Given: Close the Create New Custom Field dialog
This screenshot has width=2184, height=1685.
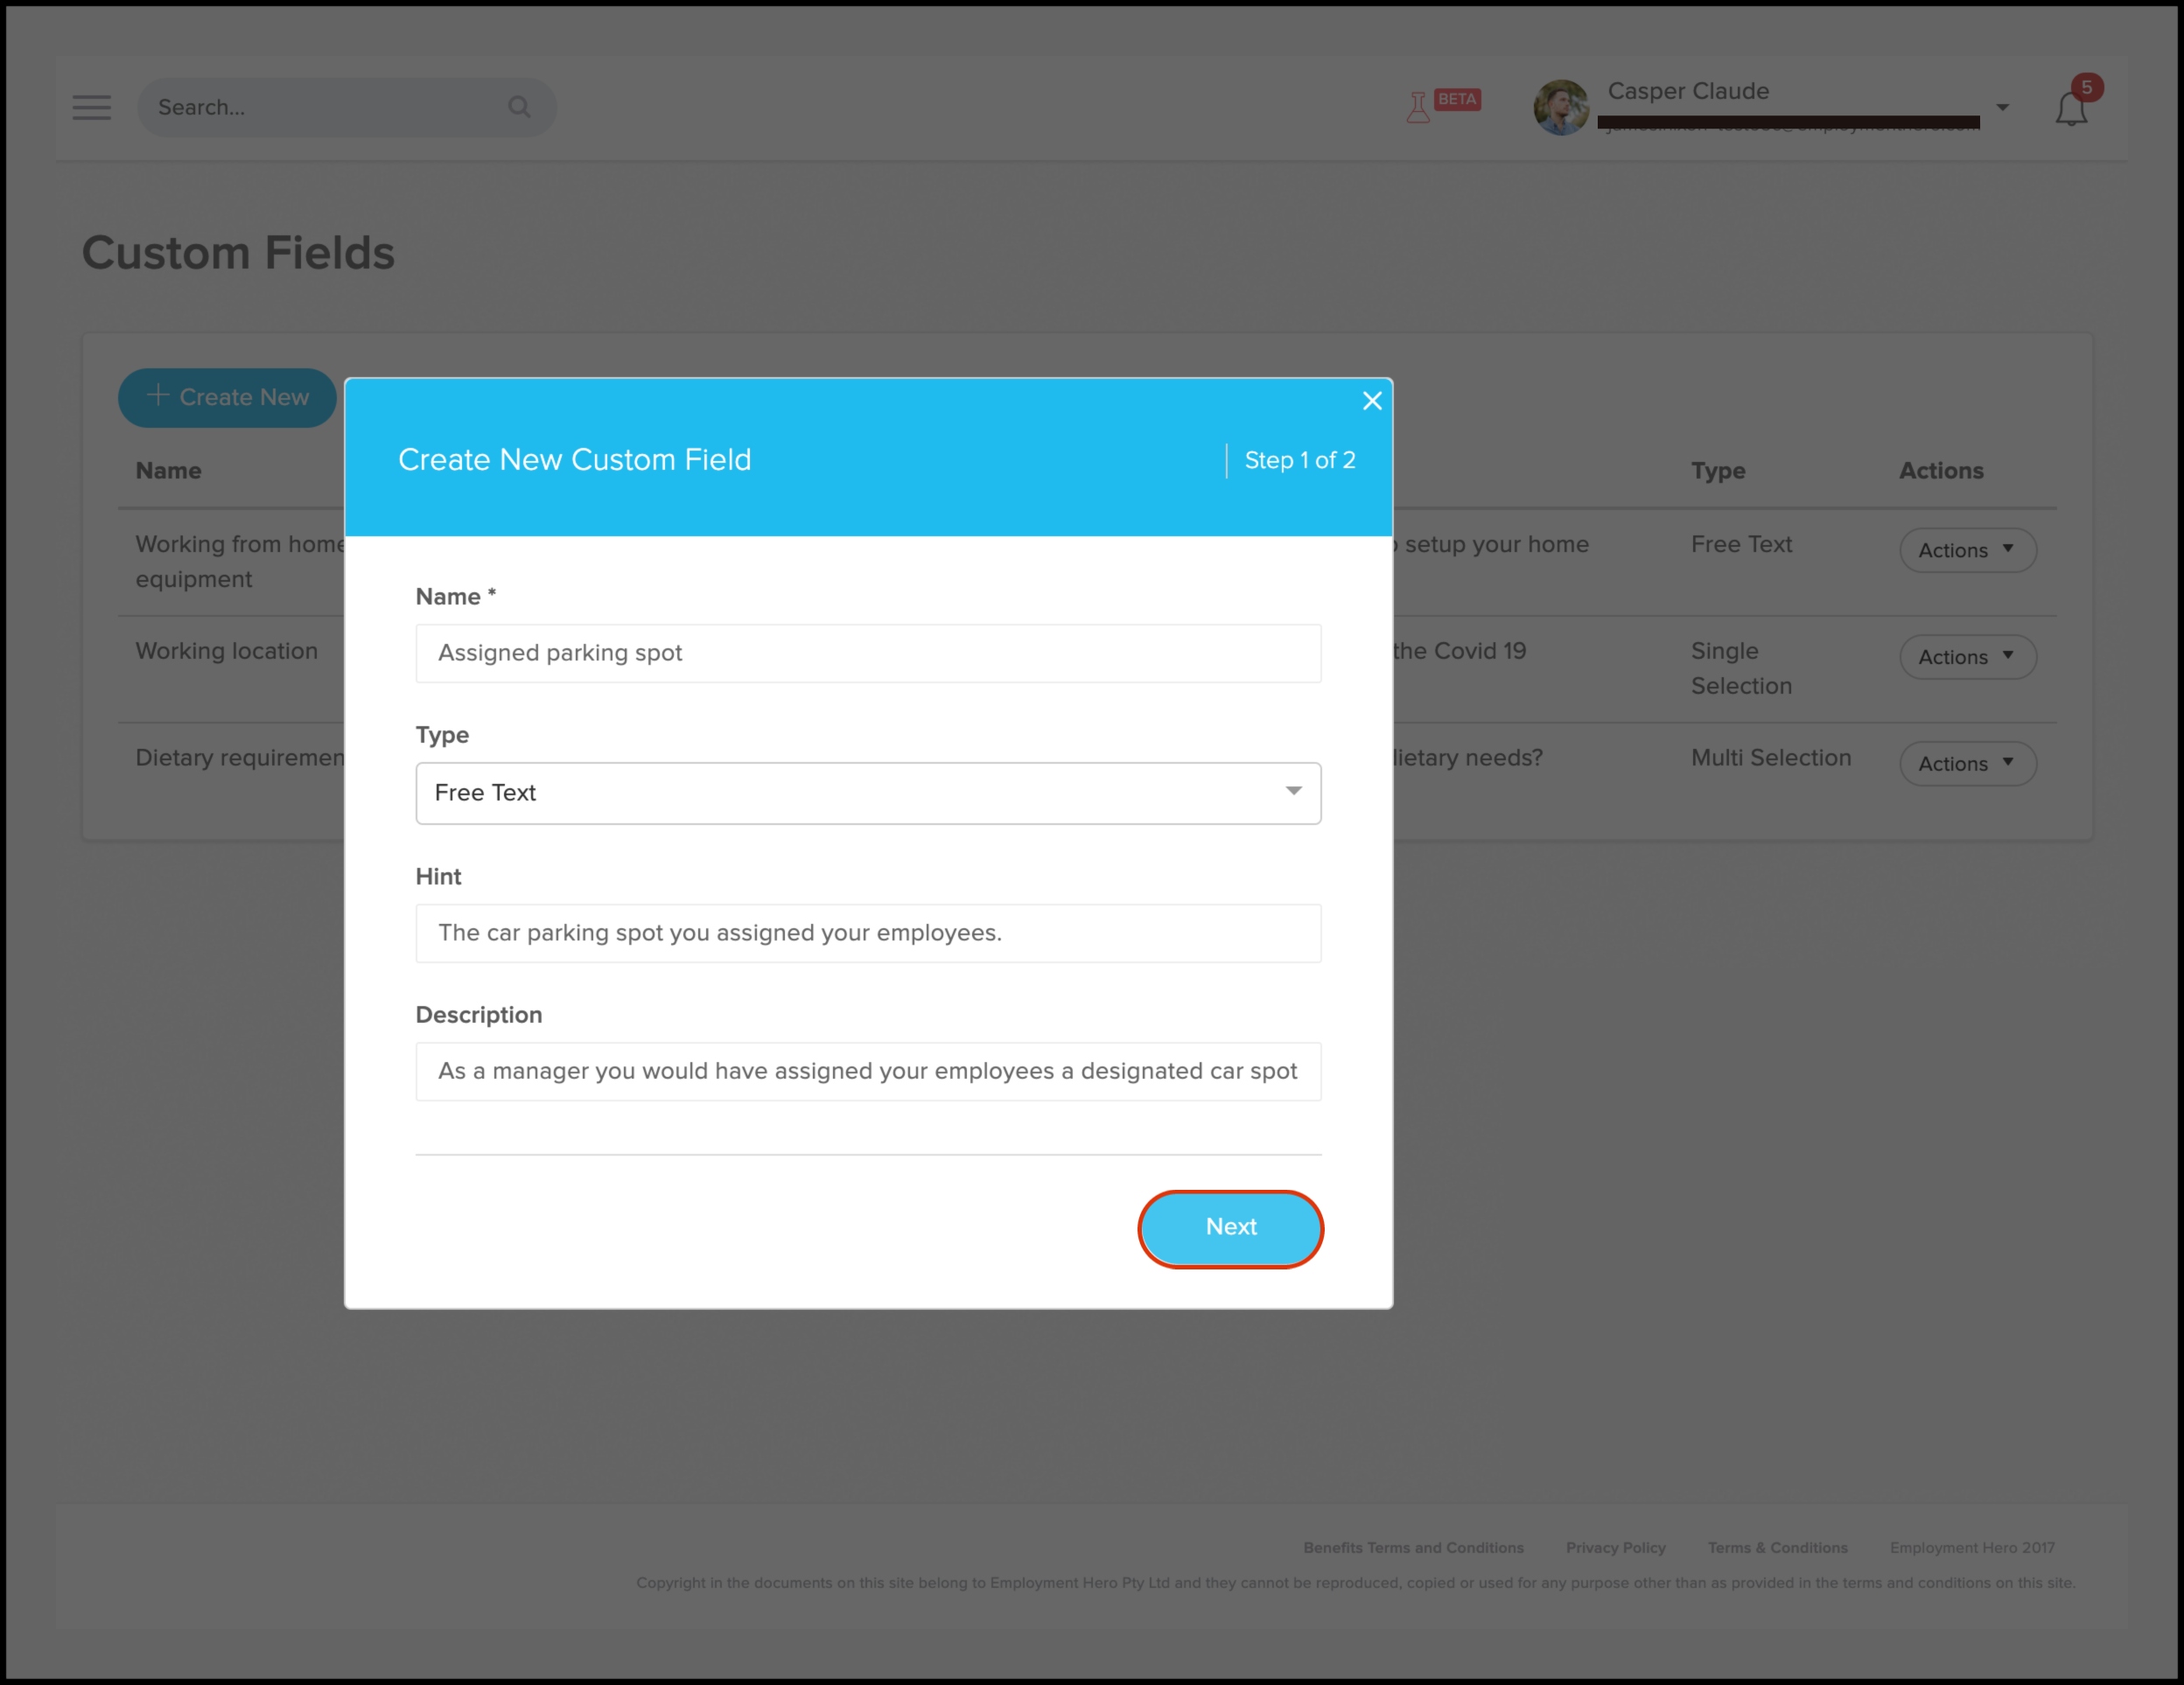Looking at the screenshot, I should point(1372,401).
